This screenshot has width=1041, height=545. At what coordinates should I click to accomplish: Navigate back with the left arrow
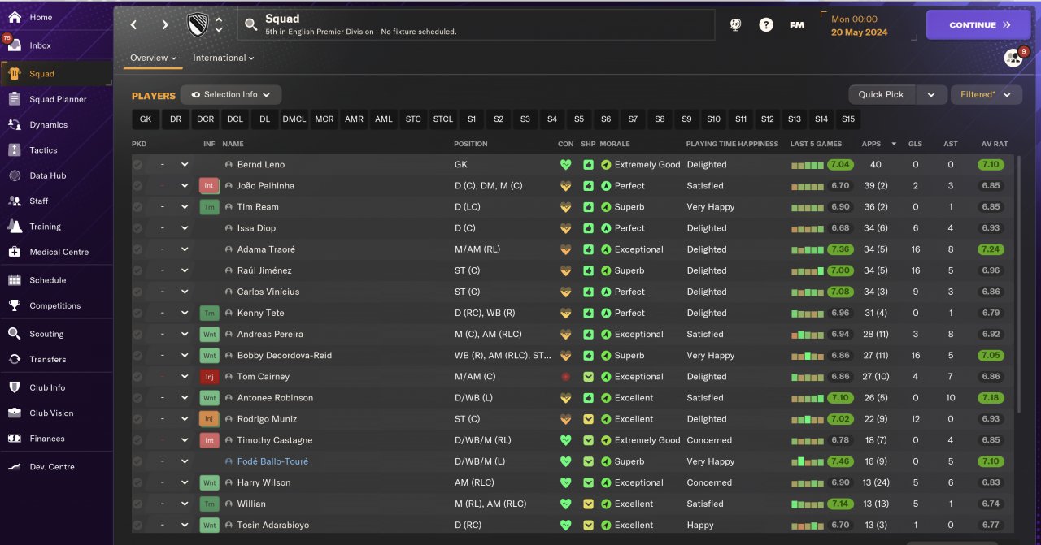[x=134, y=24]
